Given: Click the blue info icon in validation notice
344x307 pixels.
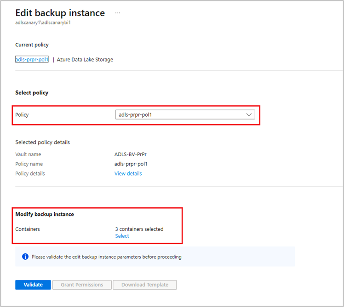Looking at the screenshot, I should point(25,256).
